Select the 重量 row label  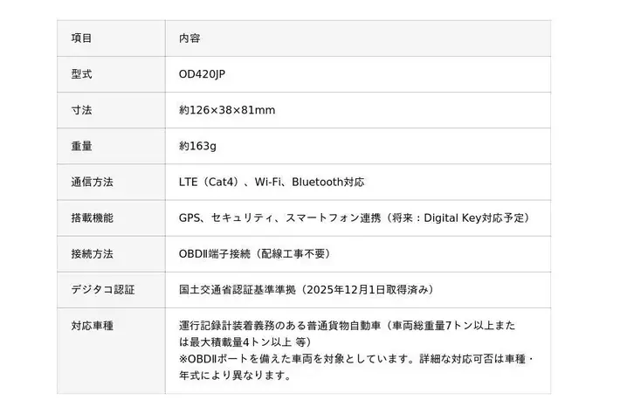(x=81, y=146)
